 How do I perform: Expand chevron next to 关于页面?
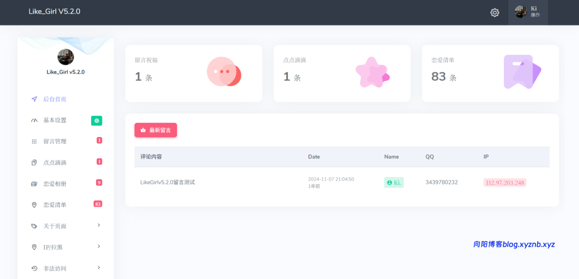tap(99, 225)
